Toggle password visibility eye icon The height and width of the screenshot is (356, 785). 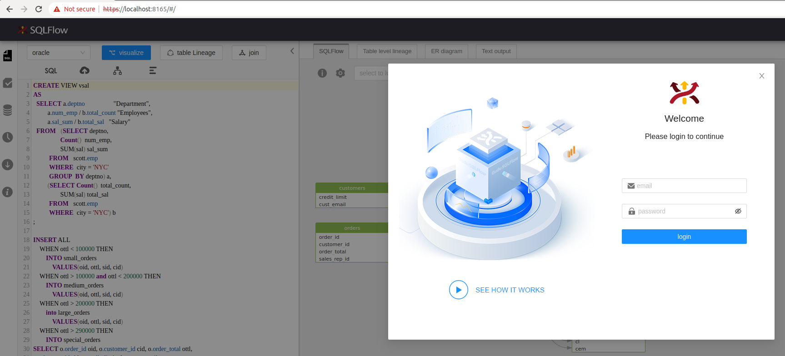[x=738, y=211]
